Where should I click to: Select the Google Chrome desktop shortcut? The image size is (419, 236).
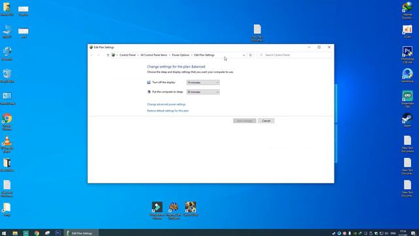tap(7, 122)
